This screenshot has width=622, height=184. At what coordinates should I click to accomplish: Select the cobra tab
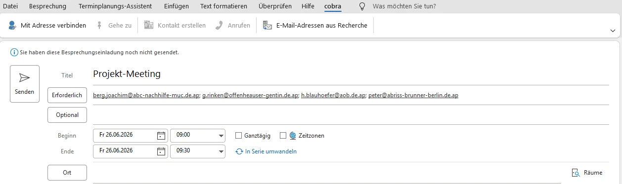click(333, 6)
